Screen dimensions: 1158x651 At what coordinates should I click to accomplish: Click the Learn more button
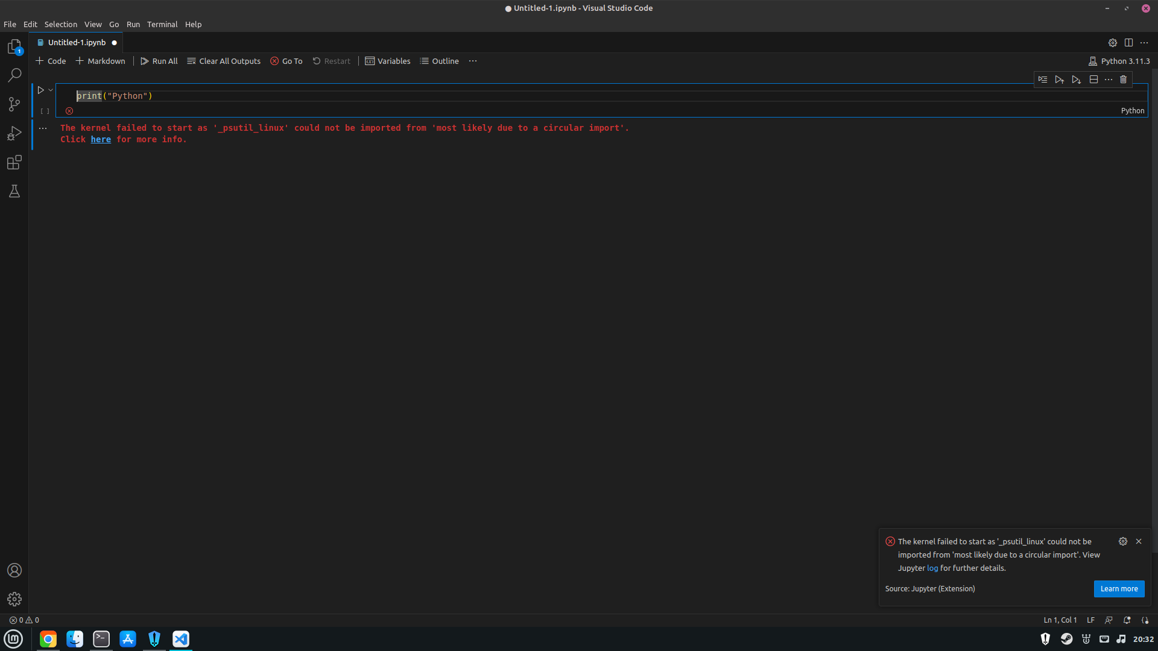pos(1119,589)
